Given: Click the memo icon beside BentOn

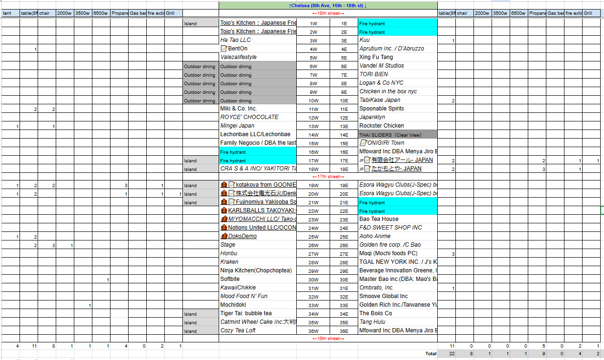Looking at the screenshot, I should point(224,49).
